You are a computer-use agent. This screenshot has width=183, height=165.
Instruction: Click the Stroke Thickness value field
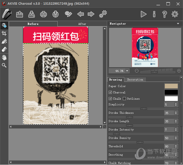pos(169,113)
